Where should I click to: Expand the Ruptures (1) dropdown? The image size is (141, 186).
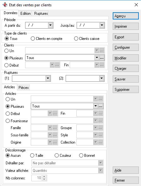point(48,78)
